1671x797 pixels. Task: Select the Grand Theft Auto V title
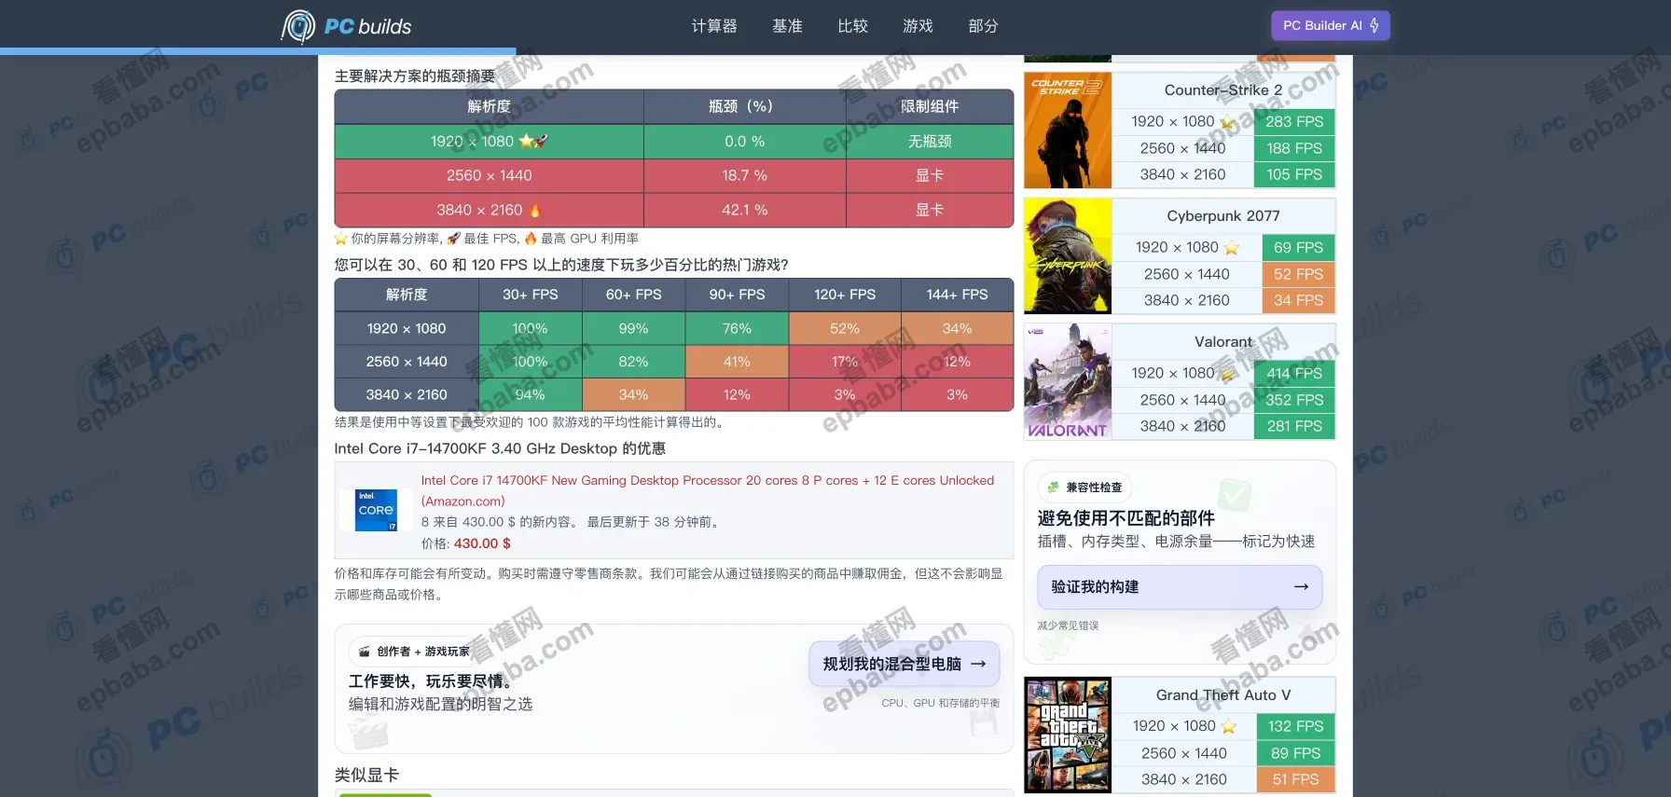pyautogui.click(x=1223, y=694)
